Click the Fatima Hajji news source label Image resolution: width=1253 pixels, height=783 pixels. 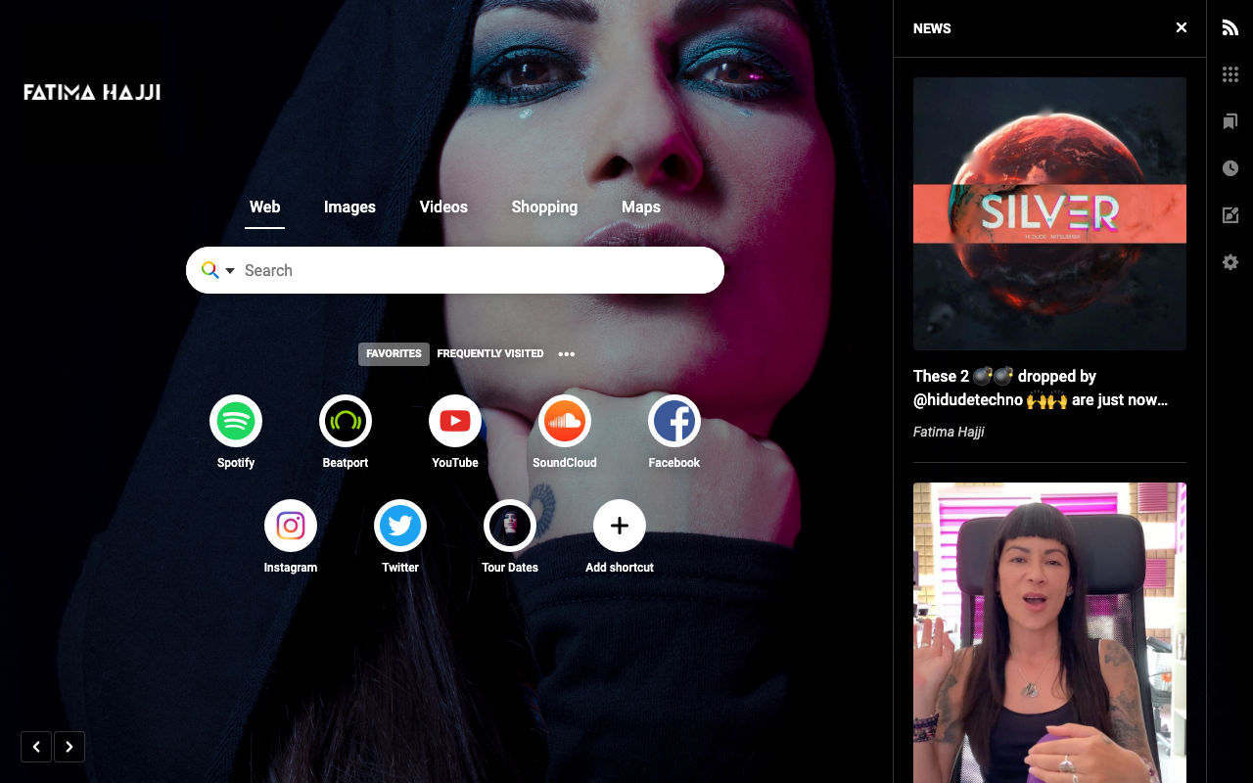coord(949,432)
